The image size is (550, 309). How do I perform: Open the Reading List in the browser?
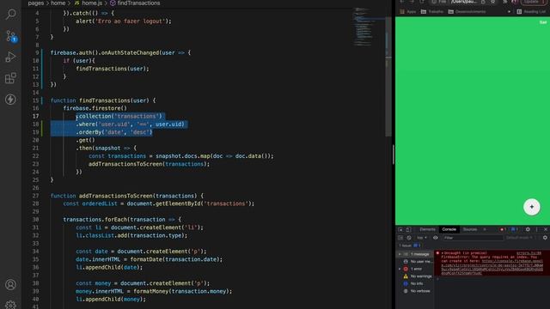[x=531, y=11]
